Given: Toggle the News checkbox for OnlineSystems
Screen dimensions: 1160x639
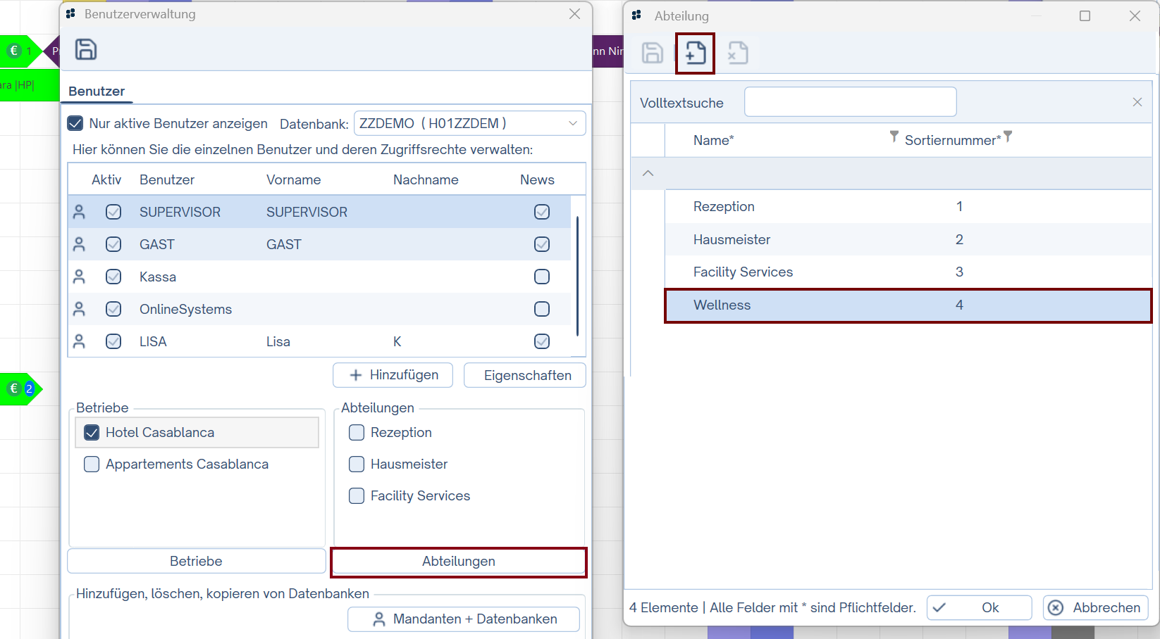Looking at the screenshot, I should pyautogui.click(x=541, y=309).
